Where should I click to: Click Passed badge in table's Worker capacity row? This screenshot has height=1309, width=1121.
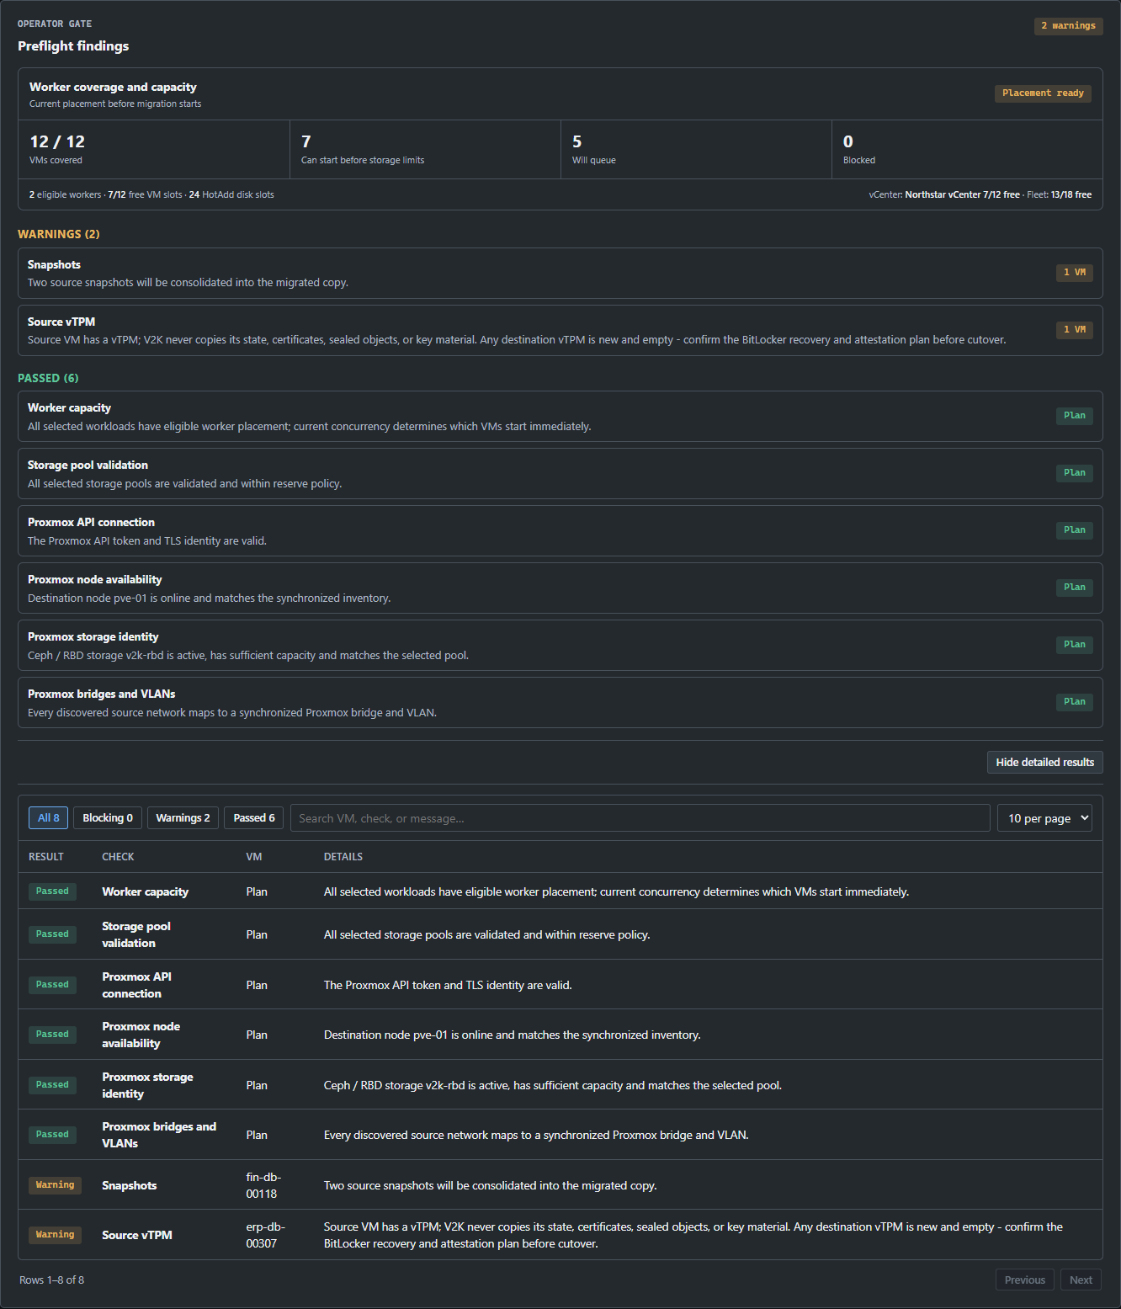(x=52, y=891)
